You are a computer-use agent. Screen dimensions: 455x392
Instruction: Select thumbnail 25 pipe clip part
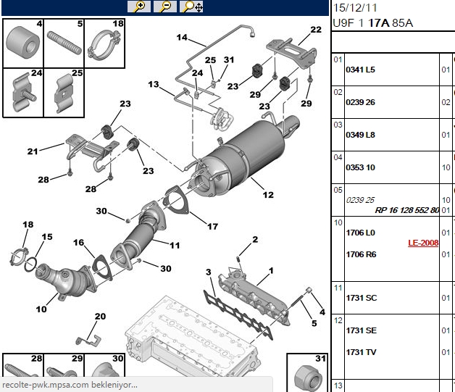click(x=64, y=93)
